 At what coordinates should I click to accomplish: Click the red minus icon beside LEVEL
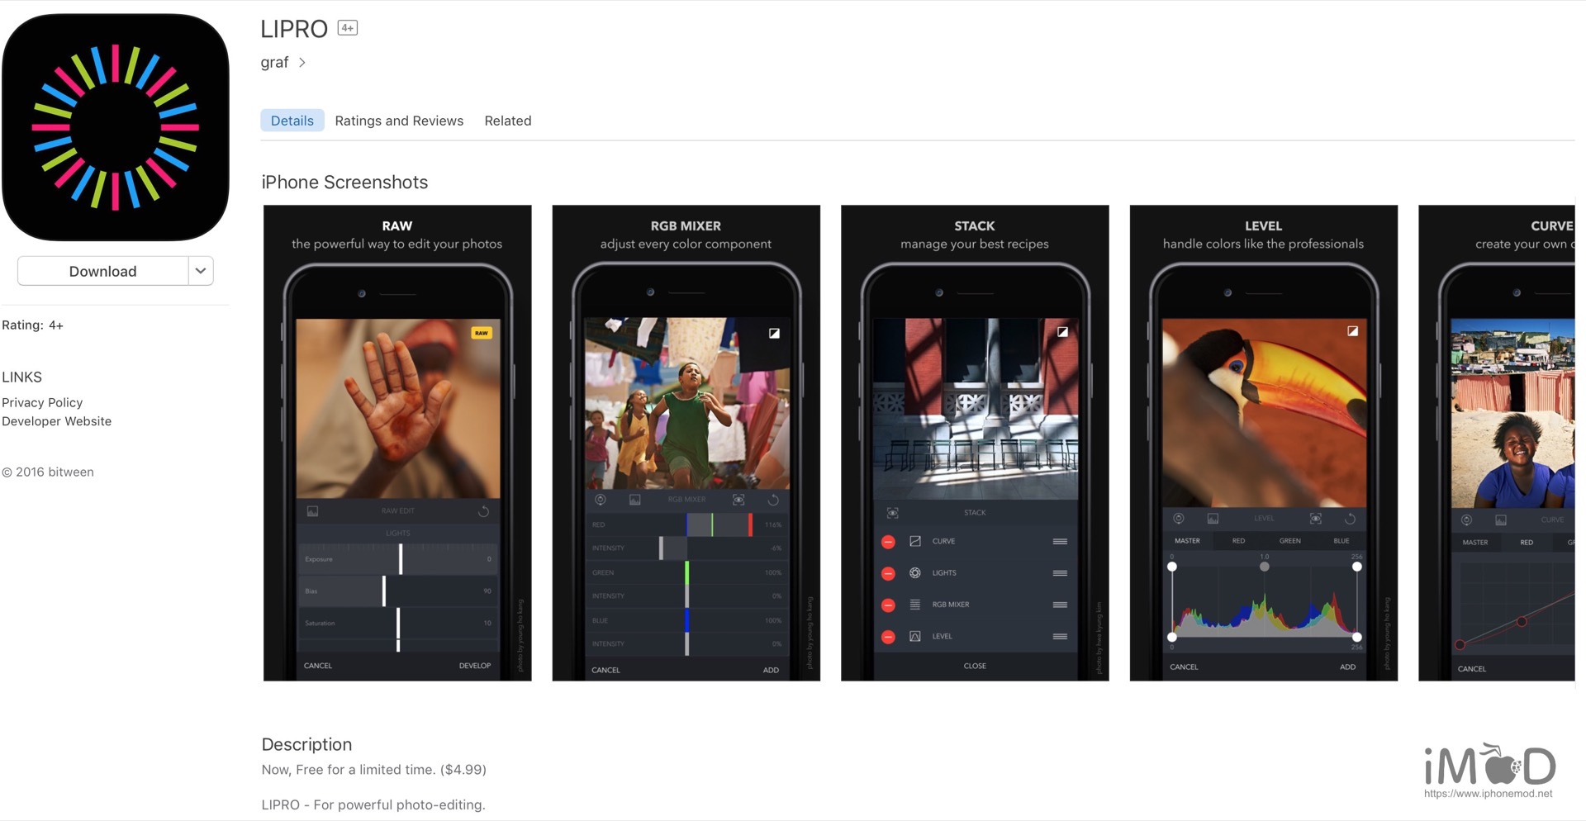[888, 637]
